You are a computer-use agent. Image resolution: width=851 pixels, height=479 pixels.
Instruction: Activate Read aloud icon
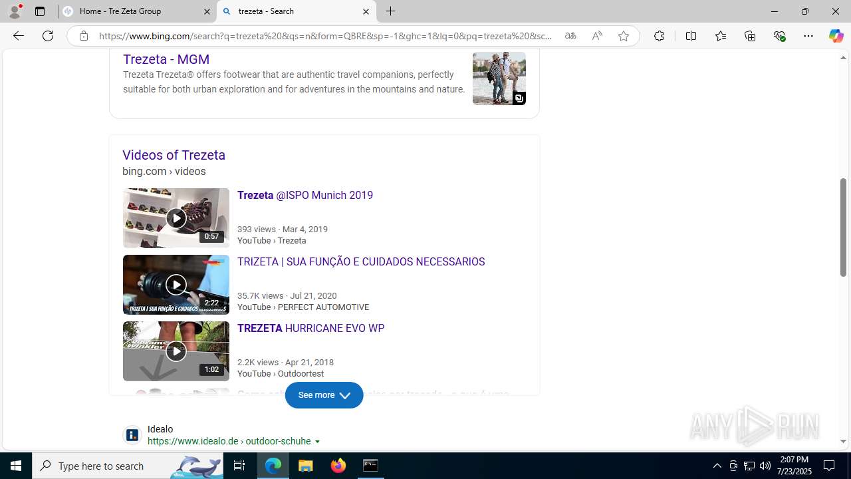596,36
